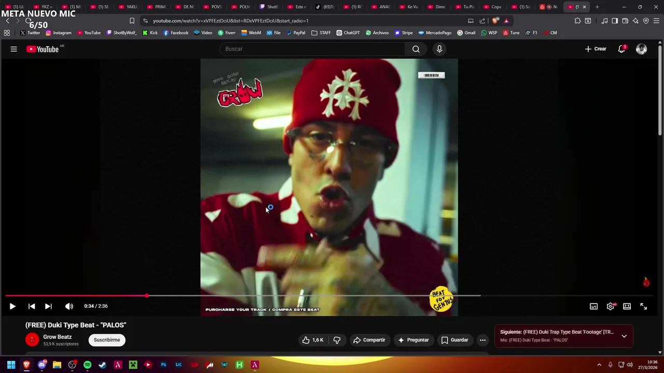Mute the player volume
The image size is (664, 373).
point(69,306)
